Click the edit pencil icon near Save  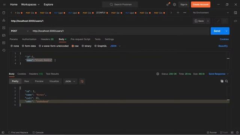click(218, 21)
